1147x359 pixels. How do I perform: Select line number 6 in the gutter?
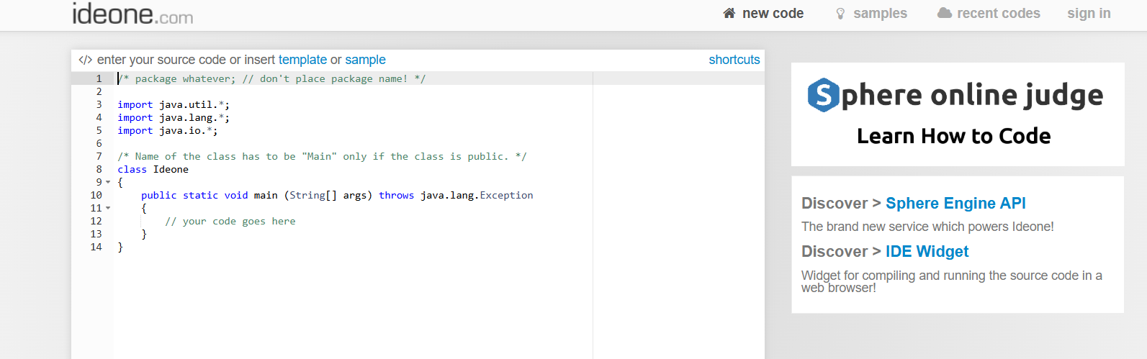click(x=99, y=143)
